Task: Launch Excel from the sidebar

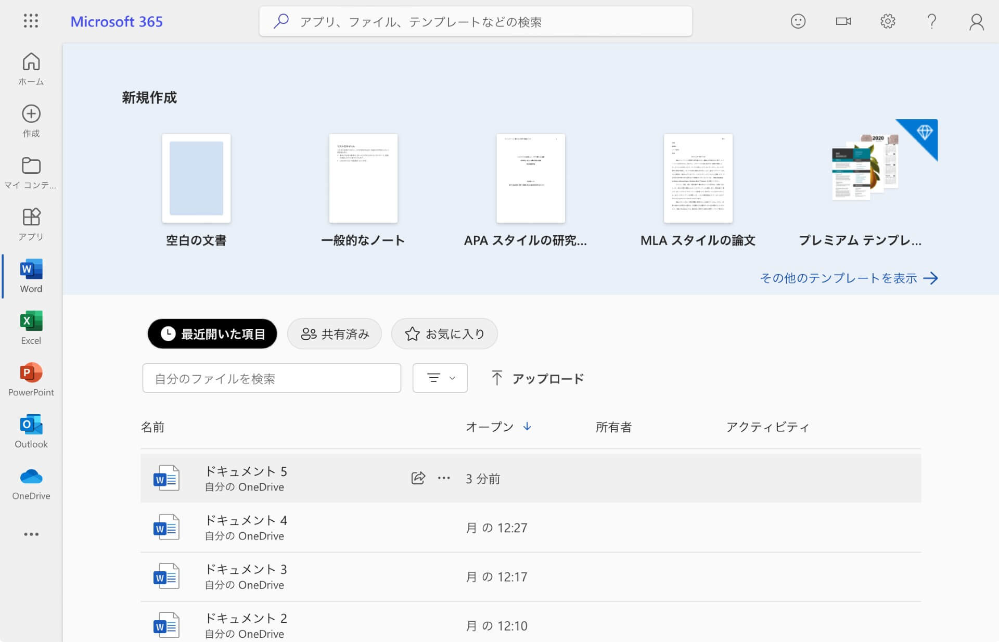Action: click(31, 328)
